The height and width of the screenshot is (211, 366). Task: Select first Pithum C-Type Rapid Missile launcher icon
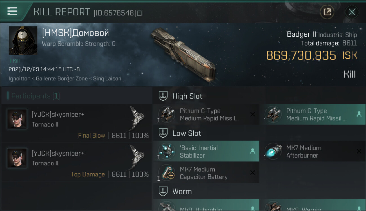click(x=166, y=114)
